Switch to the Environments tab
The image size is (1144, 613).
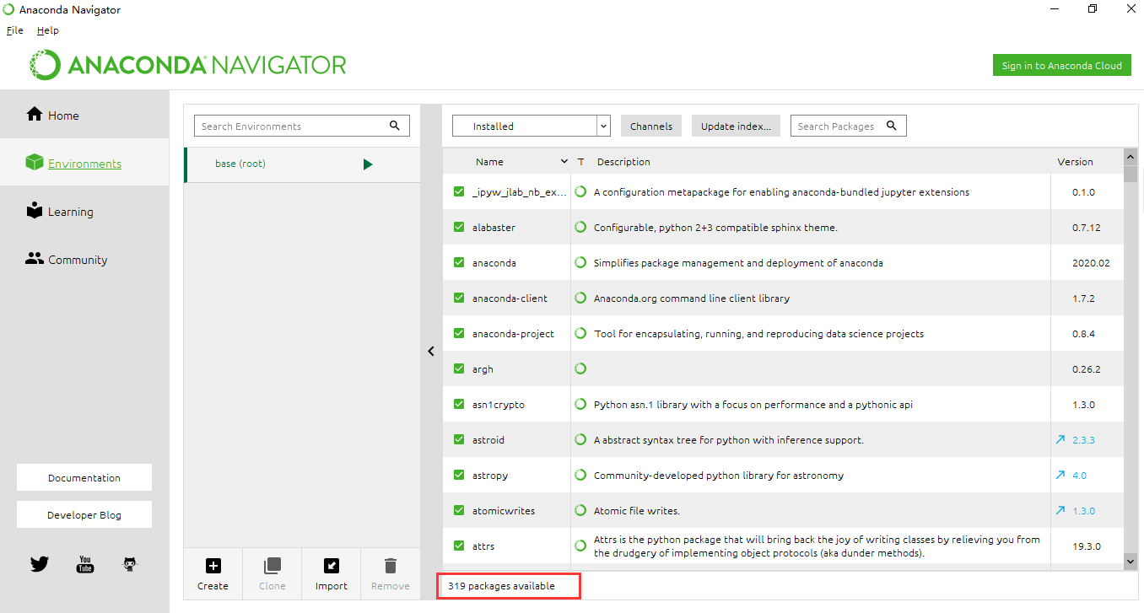pos(84,163)
